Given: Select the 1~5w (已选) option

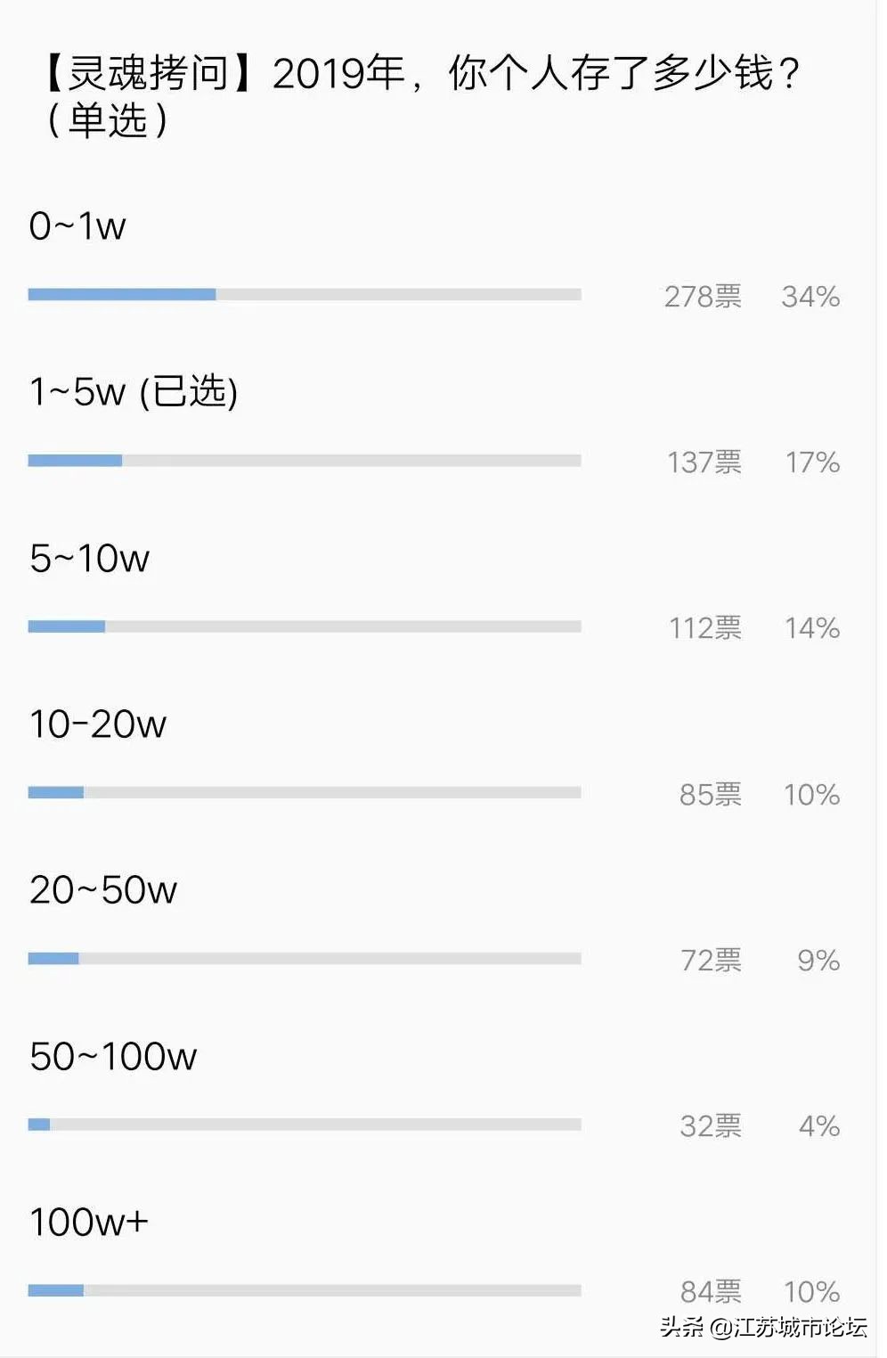Looking at the screenshot, I should pyautogui.click(x=134, y=392).
